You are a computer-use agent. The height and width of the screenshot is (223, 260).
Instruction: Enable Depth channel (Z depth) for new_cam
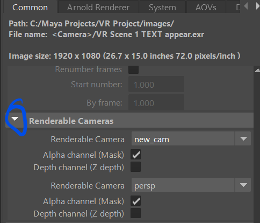tap(135, 167)
